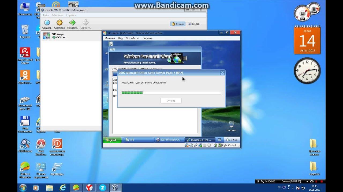Image resolution: width=343 pixels, height=192 pixels.
Task: Click the mouse integration icon in VM status bar
Action: (215, 145)
